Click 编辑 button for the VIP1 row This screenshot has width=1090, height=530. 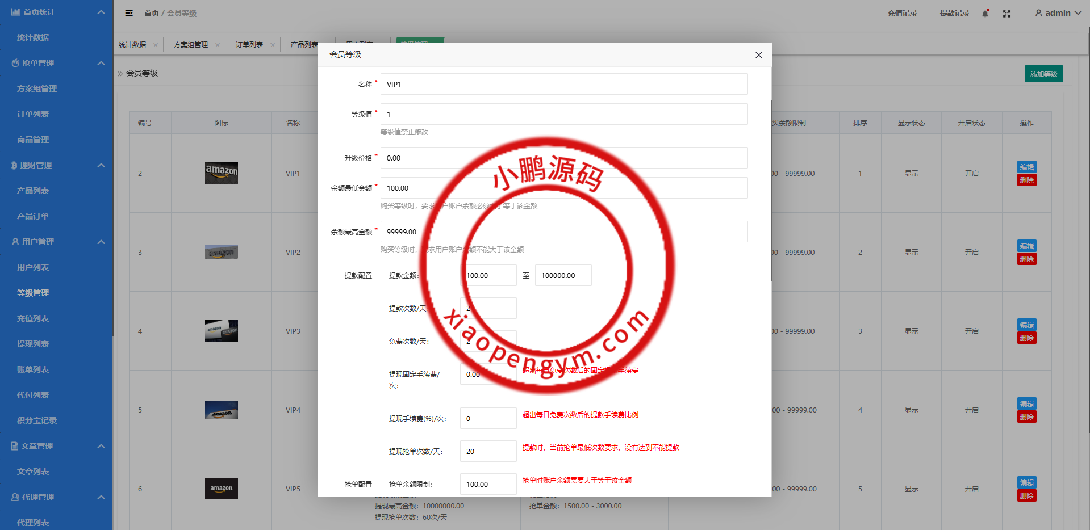click(1026, 167)
